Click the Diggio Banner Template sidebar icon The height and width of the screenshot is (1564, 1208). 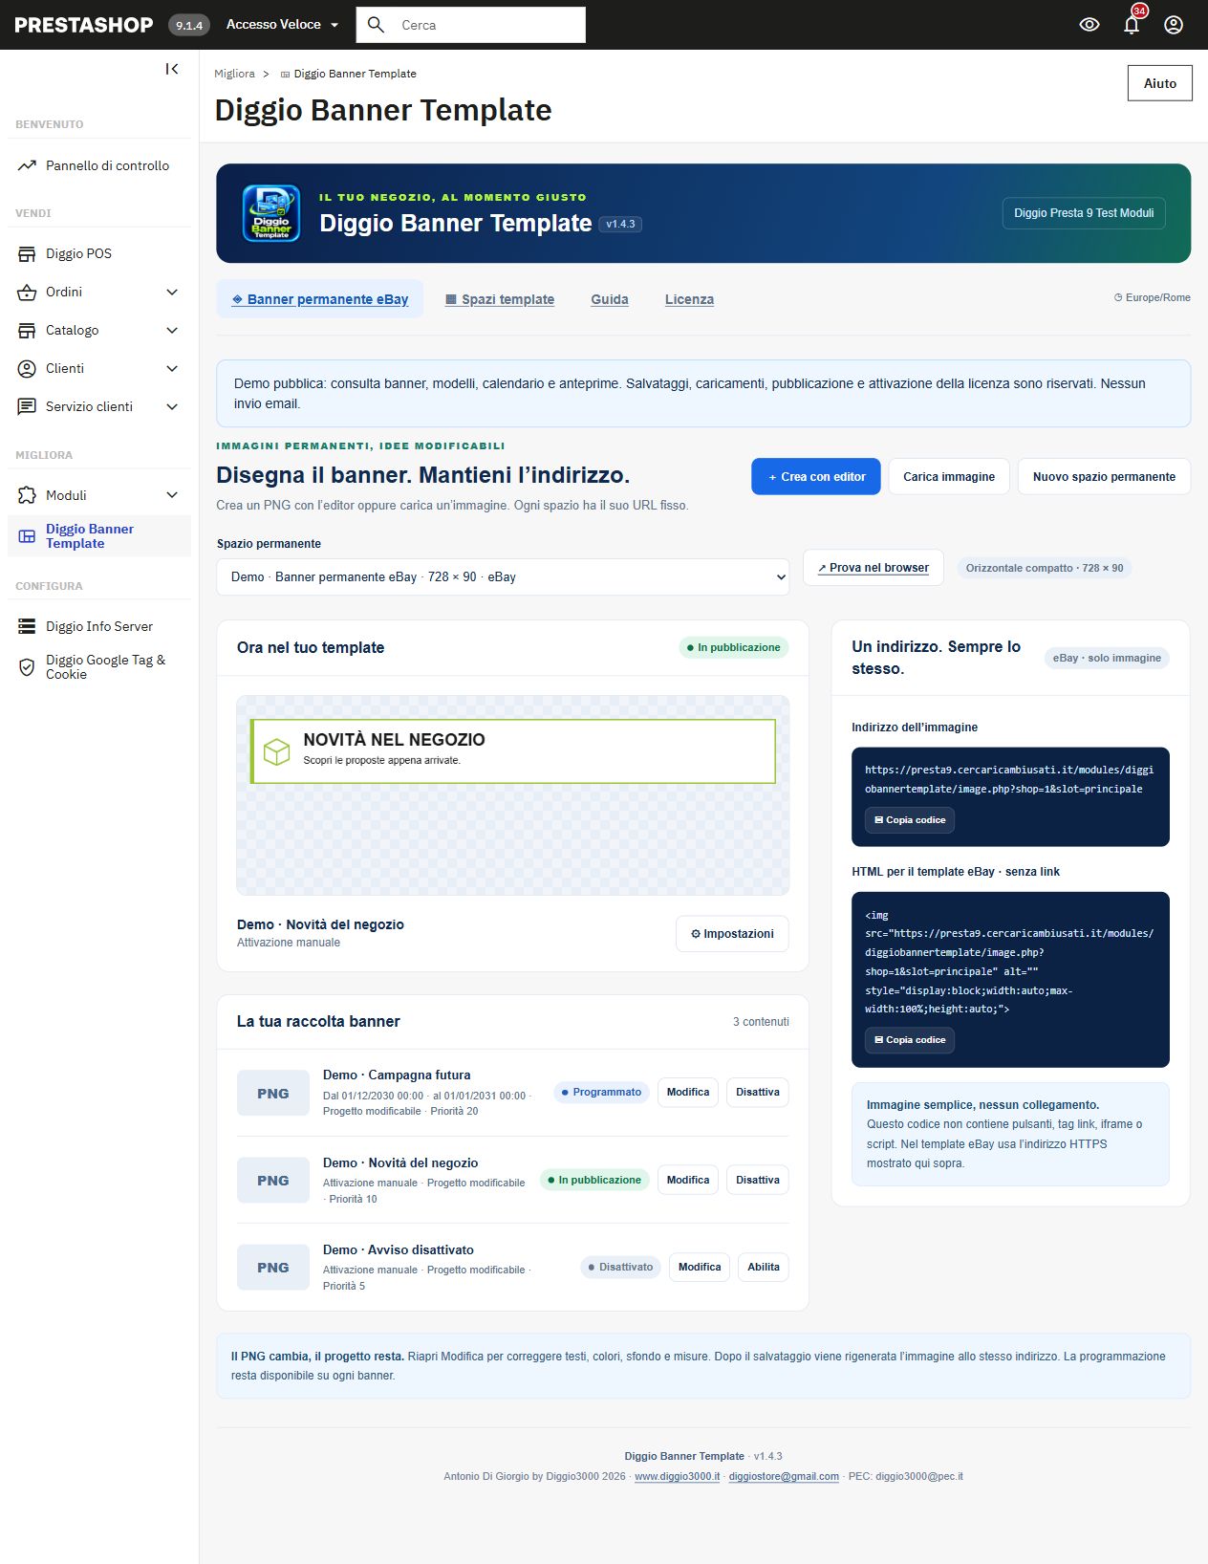(27, 536)
